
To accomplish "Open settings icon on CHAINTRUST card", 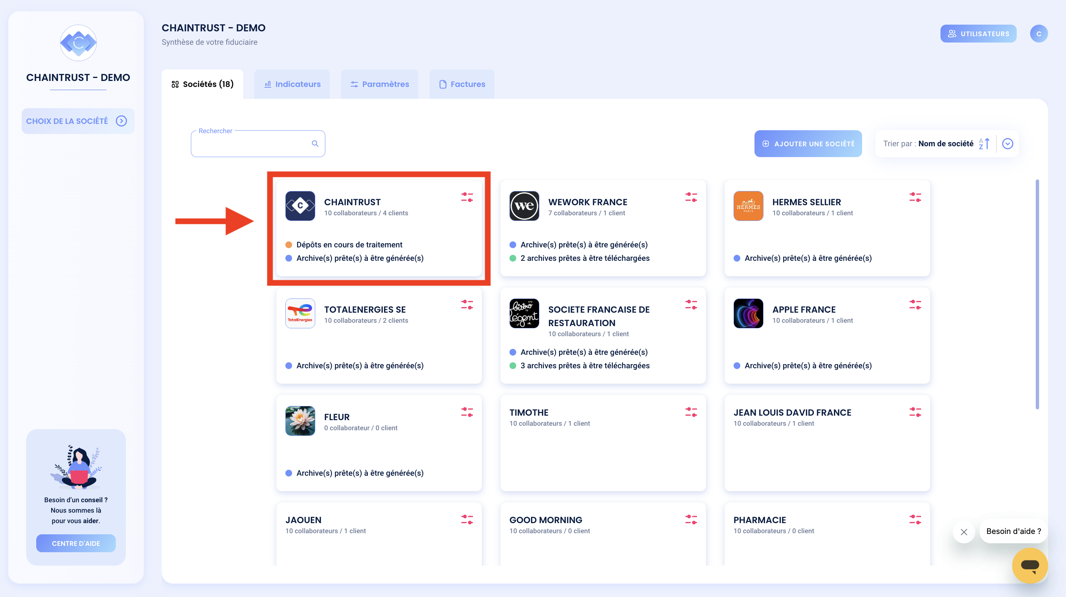I will point(467,197).
